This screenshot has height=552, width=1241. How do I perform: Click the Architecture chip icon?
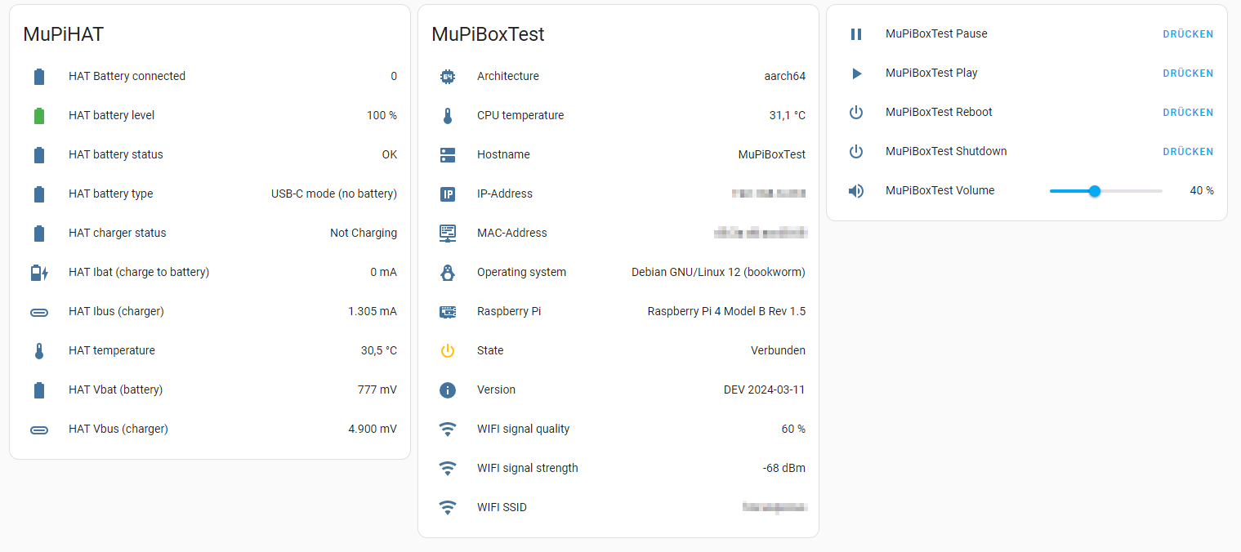[448, 77]
